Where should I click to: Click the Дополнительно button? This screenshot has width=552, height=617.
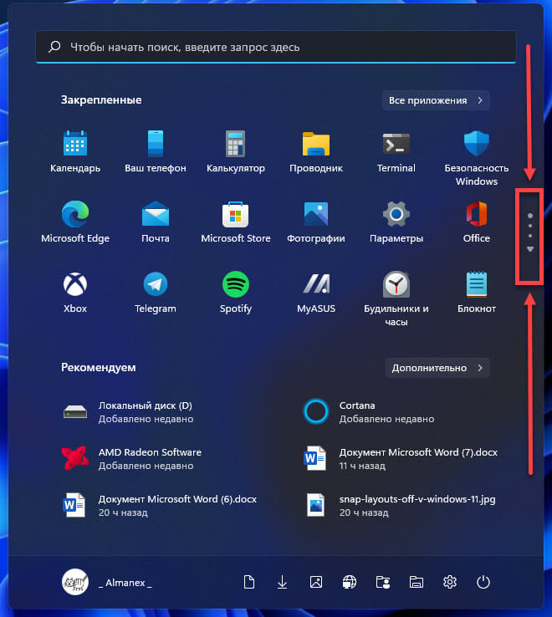pos(437,368)
